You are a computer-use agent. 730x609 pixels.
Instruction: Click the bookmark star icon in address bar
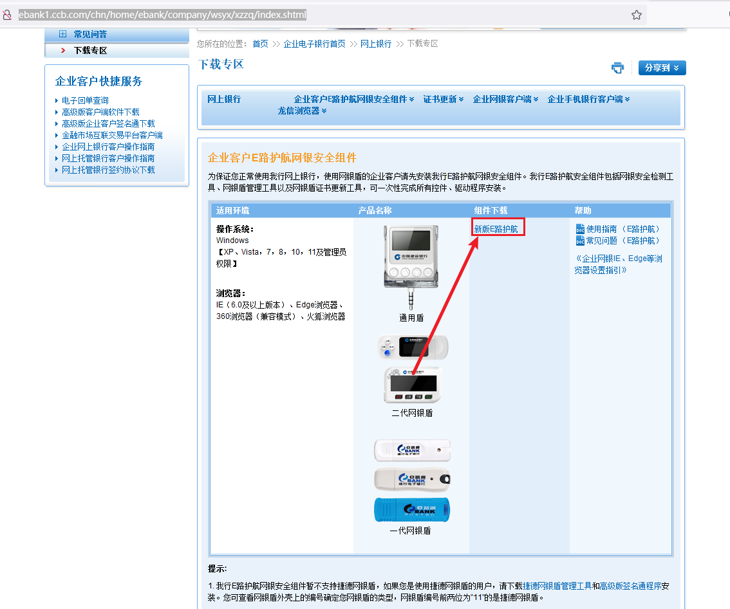(x=636, y=15)
